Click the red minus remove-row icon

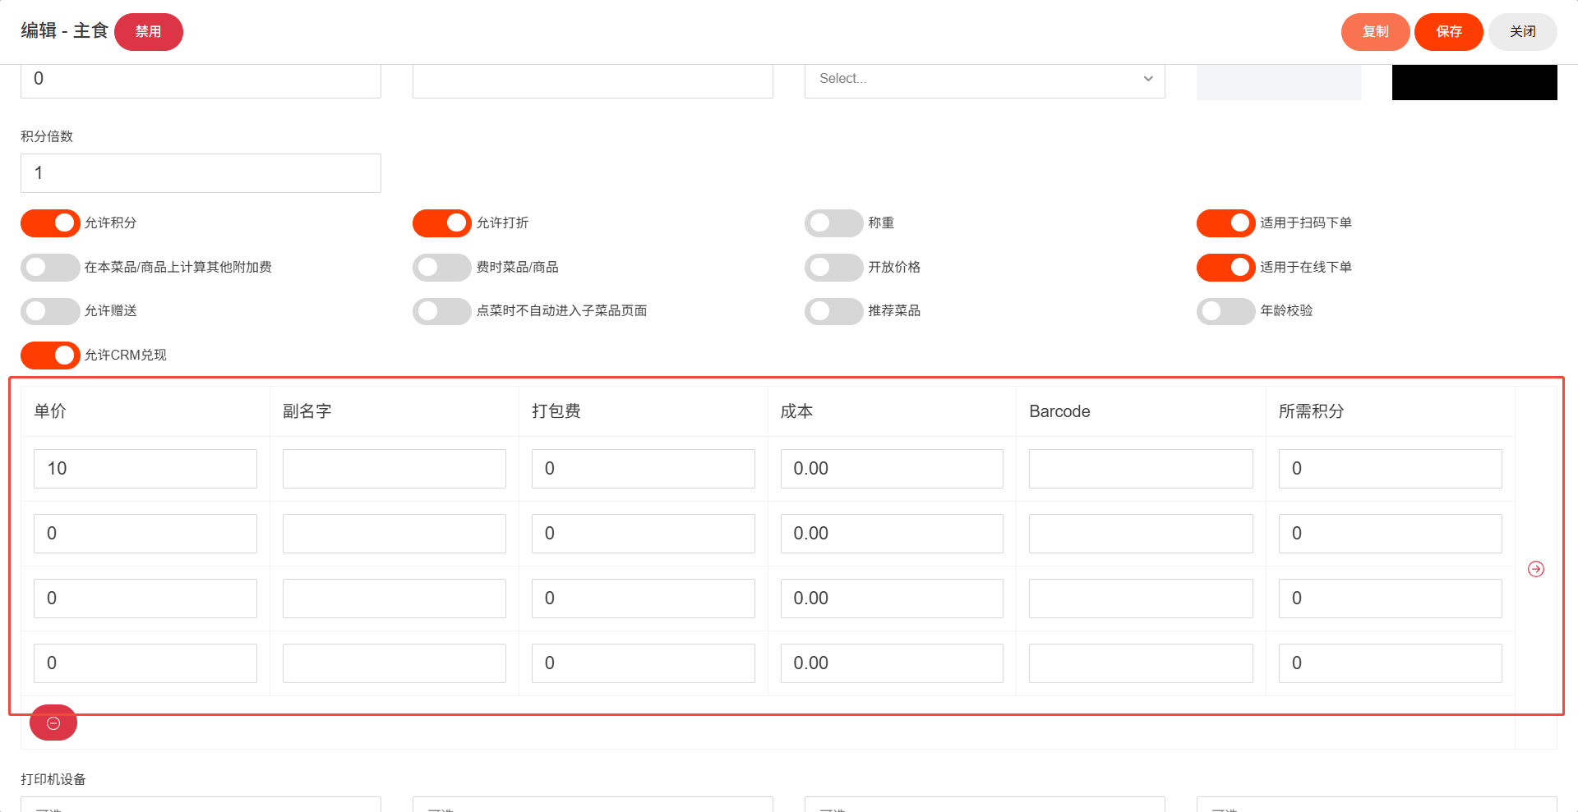pyautogui.click(x=53, y=723)
